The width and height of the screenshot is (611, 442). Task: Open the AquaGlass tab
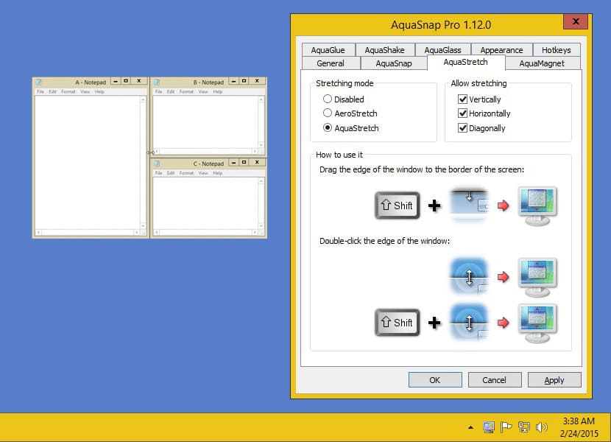point(442,50)
